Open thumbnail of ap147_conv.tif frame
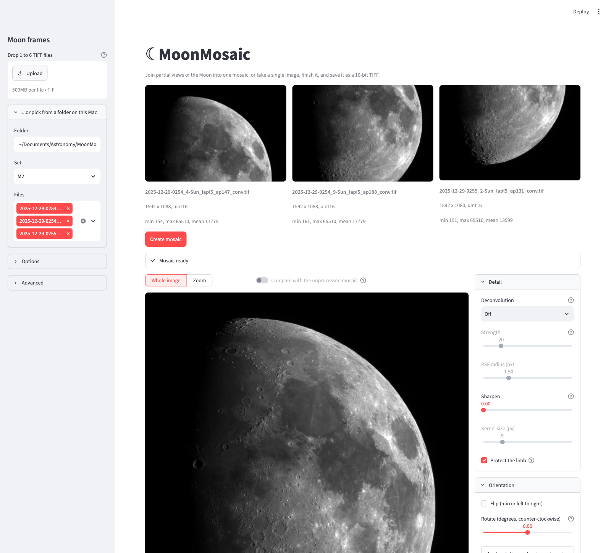This screenshot has height=553, width=611. click(215, 133)
